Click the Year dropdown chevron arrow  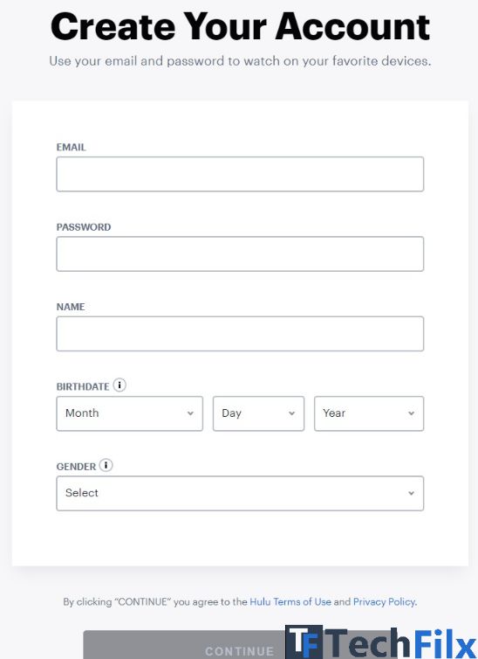click(412, 413)
